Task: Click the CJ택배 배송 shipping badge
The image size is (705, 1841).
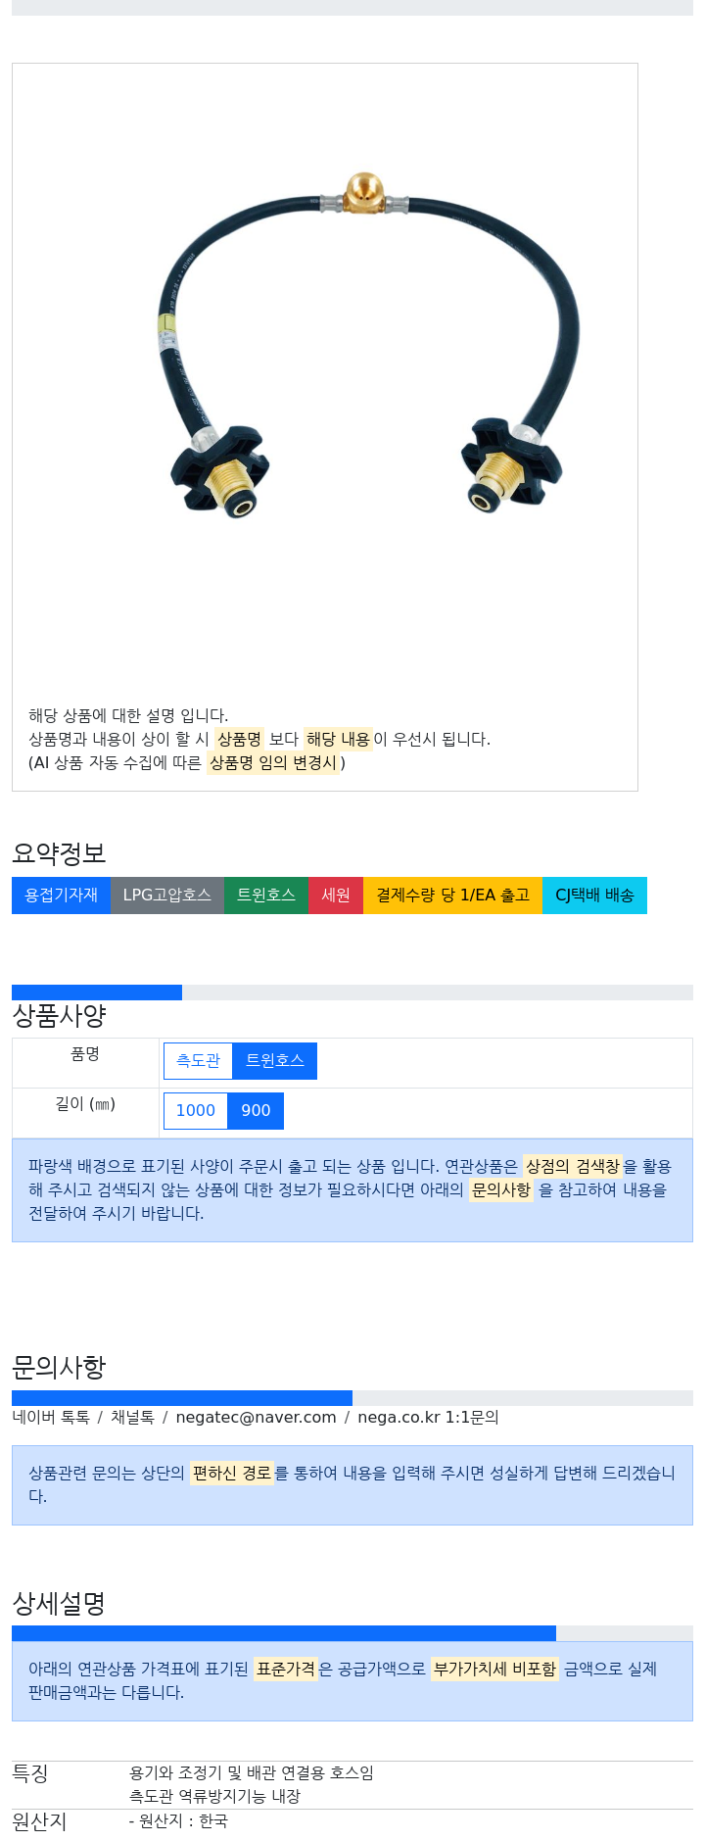Action: pos(594,896)
